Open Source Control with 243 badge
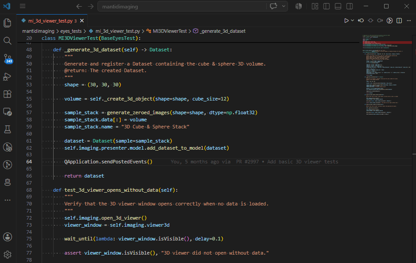Viewport: 416px width, 263px height. pyautogui.click(x=8, y=58)
